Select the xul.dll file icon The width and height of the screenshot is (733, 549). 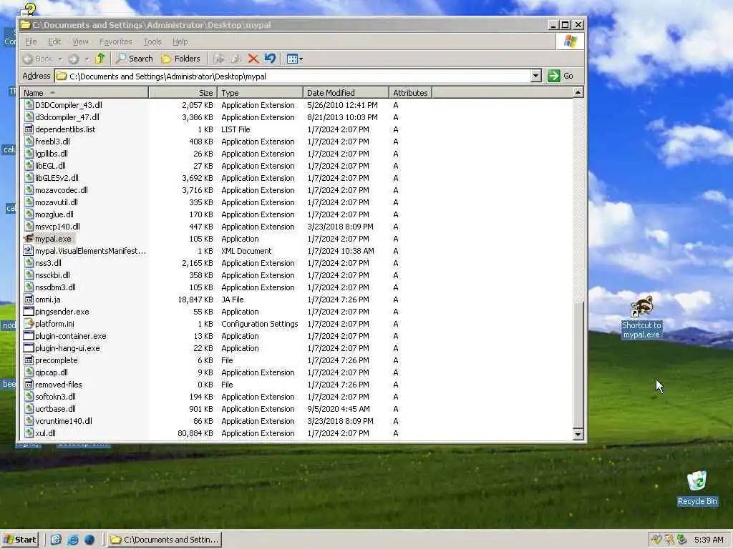pyautogui.click(x=29, y=432)
